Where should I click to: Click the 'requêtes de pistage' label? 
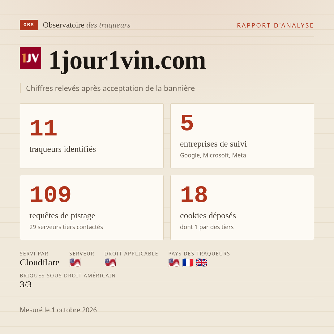pyautogui.click(x=62, y=216)
